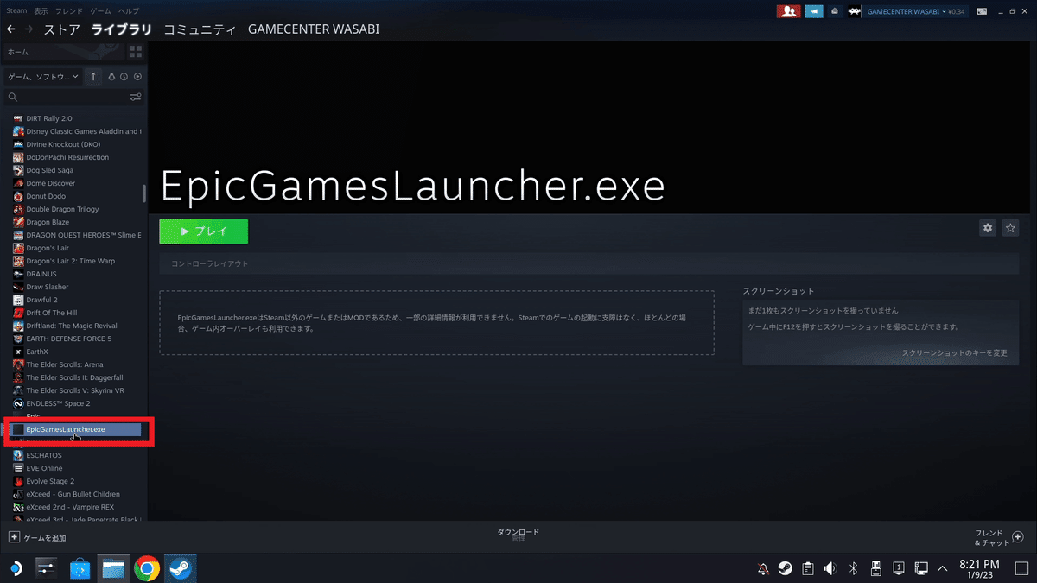Screen dimensions: 1037x583
Task: Open Steam from the taskbar
Action: pyautogui.click(x=180, y=568)
